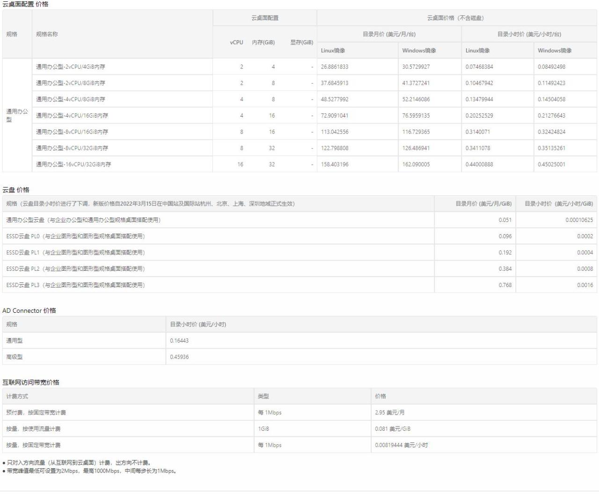The image size is (599, 494).
Task: Click the hourly price 0.3411078
Action: tap(478, 148)
